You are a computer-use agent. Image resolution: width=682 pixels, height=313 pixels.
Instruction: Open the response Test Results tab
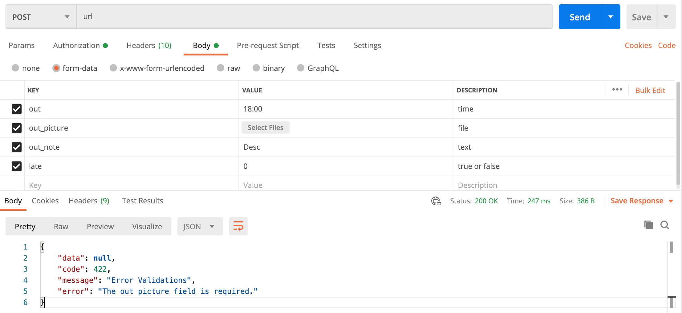(142, 201)
